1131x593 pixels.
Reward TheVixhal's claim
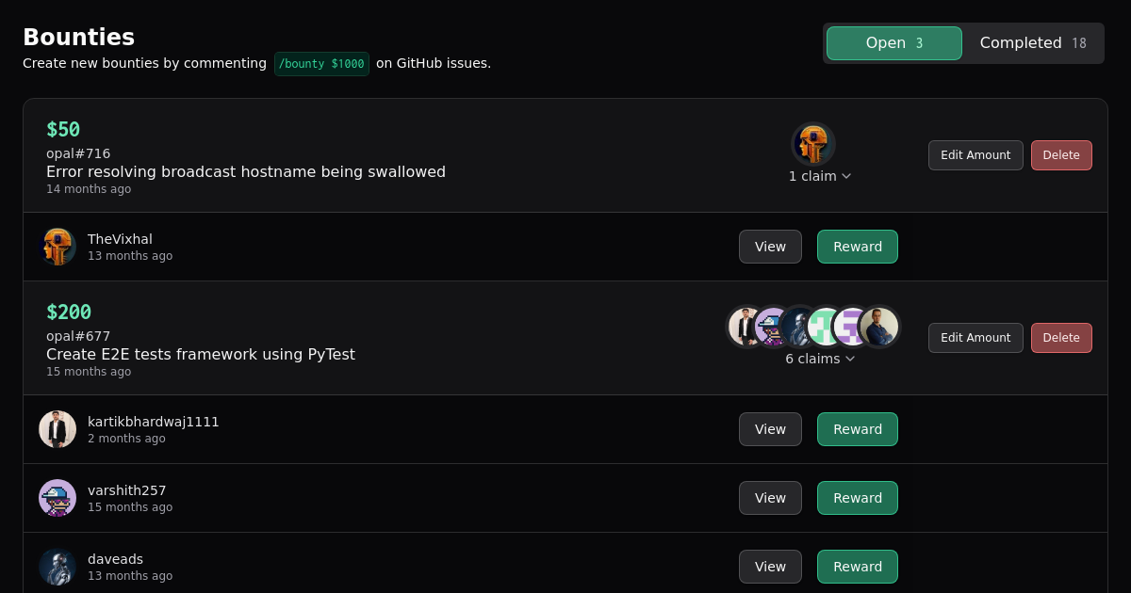pos(858,247)
